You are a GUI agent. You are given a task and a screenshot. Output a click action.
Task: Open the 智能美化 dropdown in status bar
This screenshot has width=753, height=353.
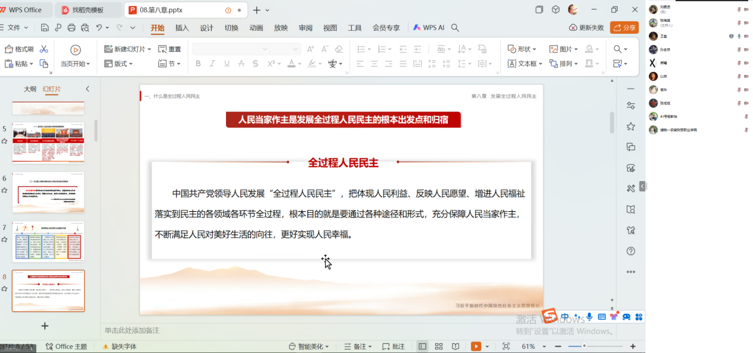[308, 346]
